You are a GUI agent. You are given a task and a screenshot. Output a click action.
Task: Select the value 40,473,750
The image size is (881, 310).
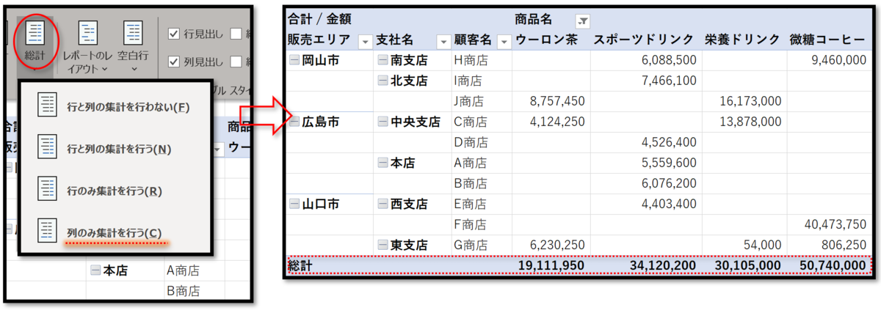[x=834, y=224]
